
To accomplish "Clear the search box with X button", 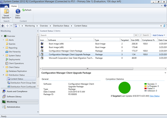I will (x=136, y=35).
